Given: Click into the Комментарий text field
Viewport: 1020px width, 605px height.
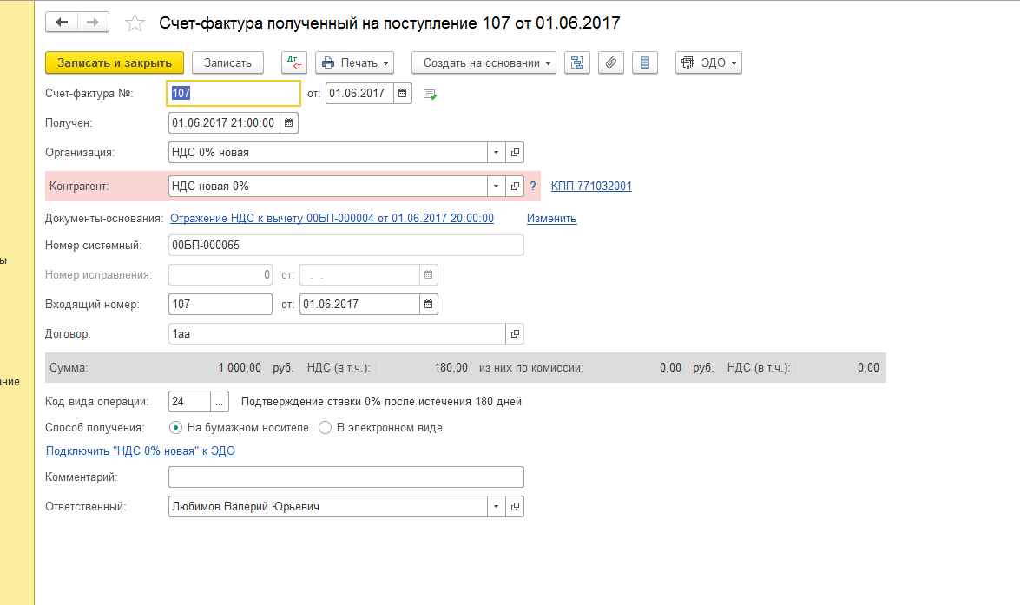Looking at the screenshot, I should (x=345, y=477).
